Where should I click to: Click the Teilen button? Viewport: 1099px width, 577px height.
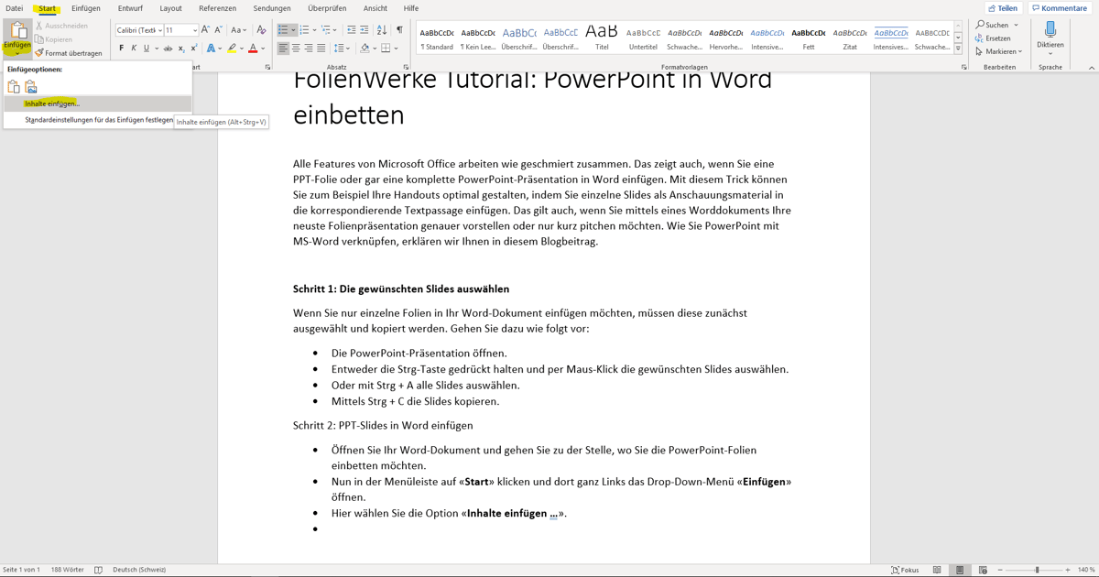(x=1002, y=7)
